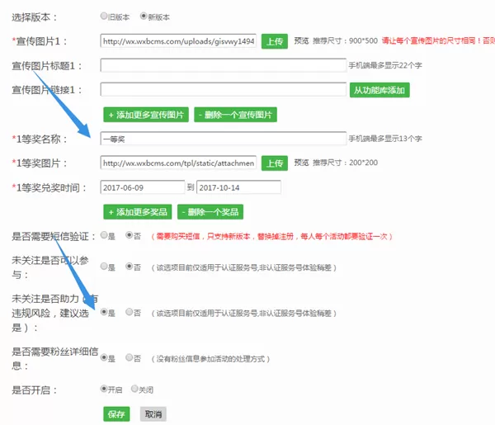Focus the 宣传图片链接1 text field
Image resolution: width=495 pixels, height=425 pixels.
pos(224,90)
